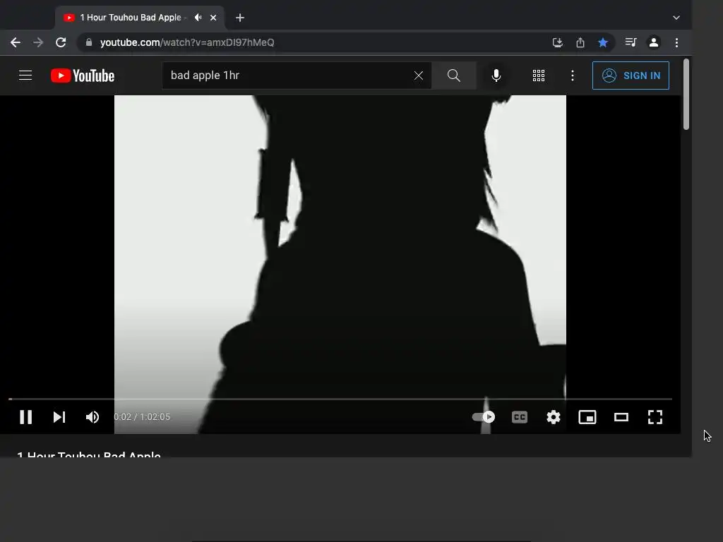This screenshot has height=542, width=723.
Task: Open YouTube settings three-dot menu
Action: click(x=573, y=76)
